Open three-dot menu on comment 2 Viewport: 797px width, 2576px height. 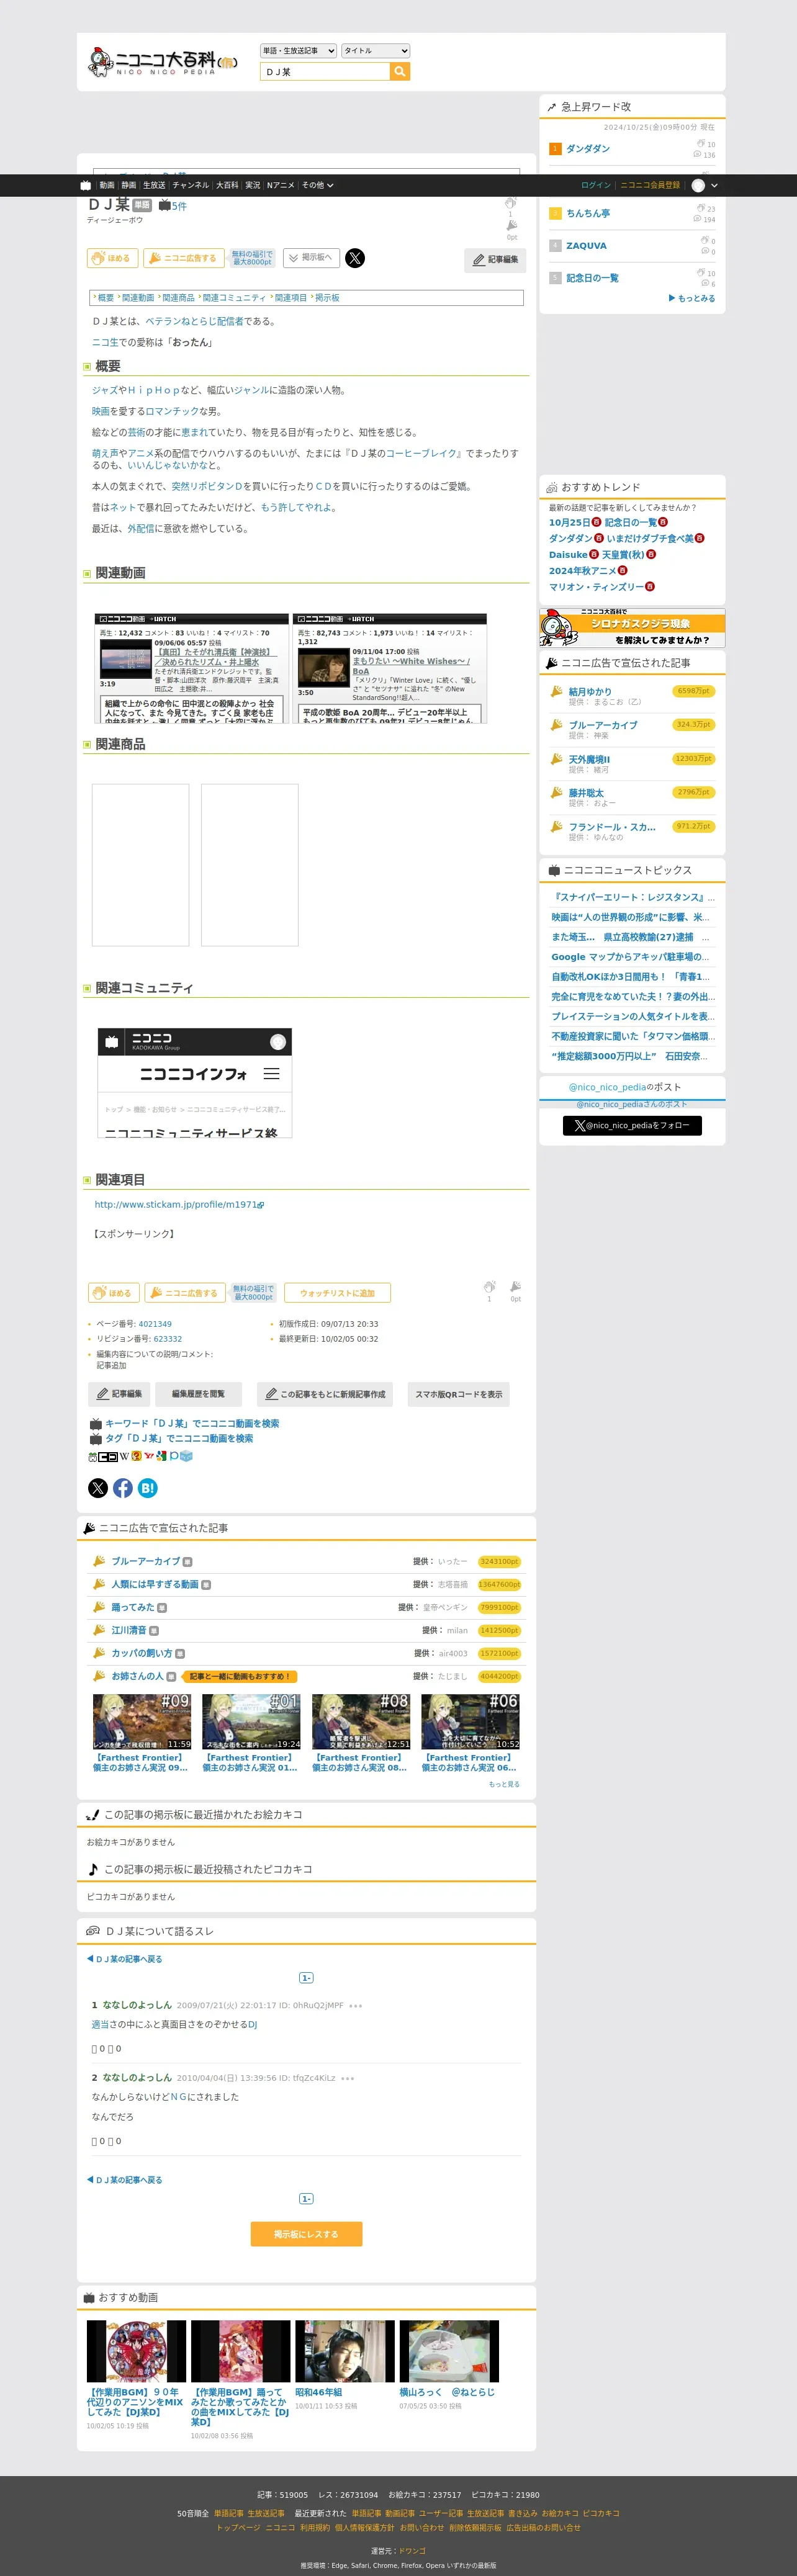[x=348, y=2078]
